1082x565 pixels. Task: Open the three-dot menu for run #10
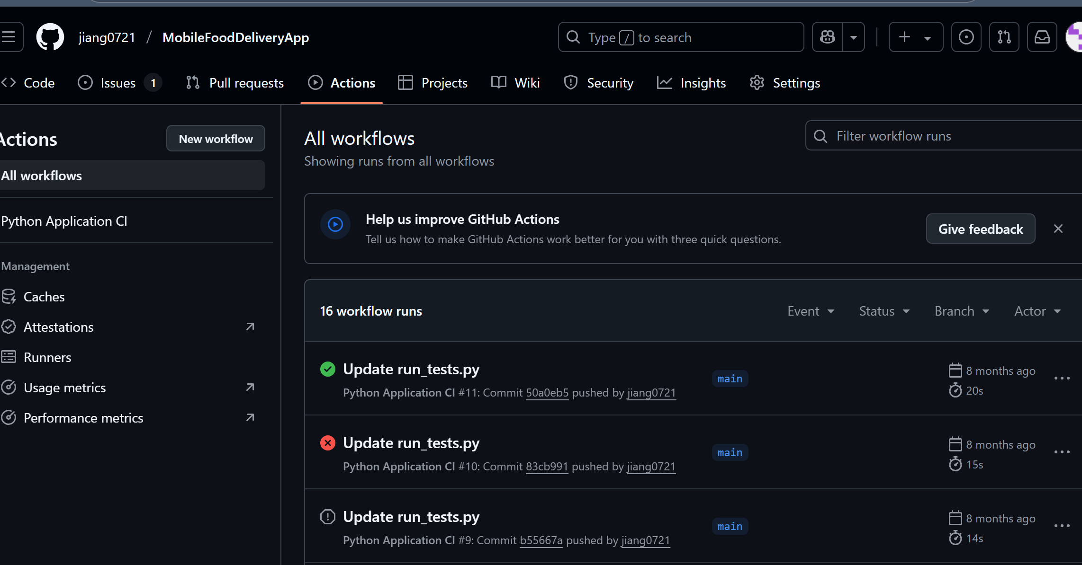pyautogui.click(x=1062, y=452)
